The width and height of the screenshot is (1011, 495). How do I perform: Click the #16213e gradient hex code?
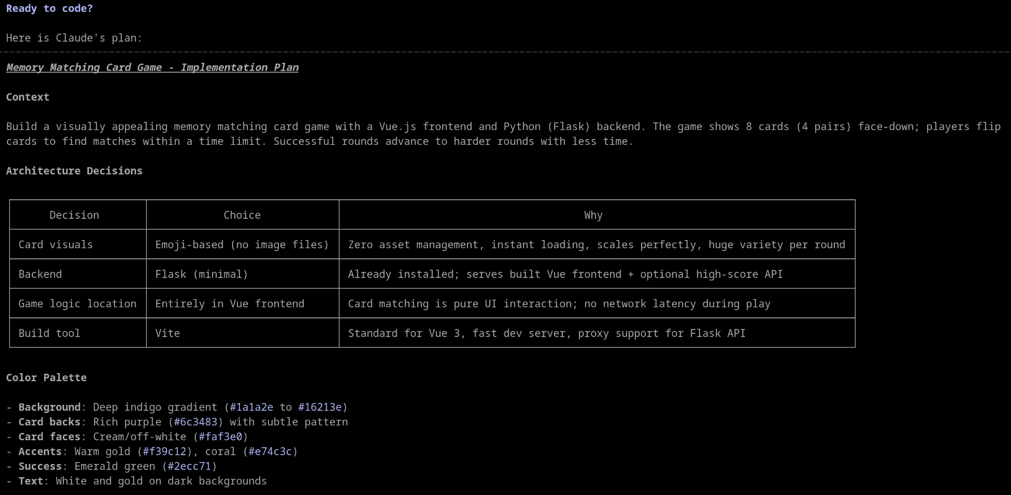(320, 407)
